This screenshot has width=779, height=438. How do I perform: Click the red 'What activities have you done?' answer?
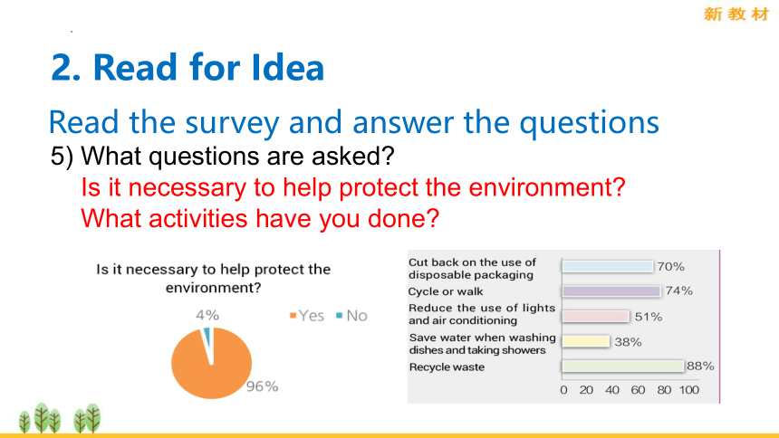[x=260, y=218]
